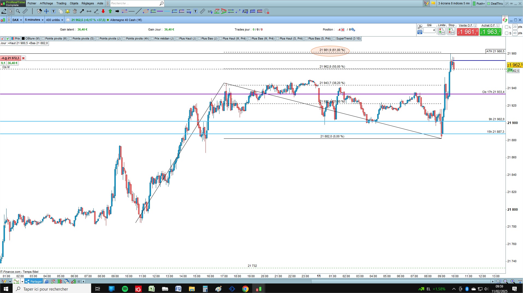Place a Limite order button
This screenshot has height=293, width=523.
click(442, 31)
